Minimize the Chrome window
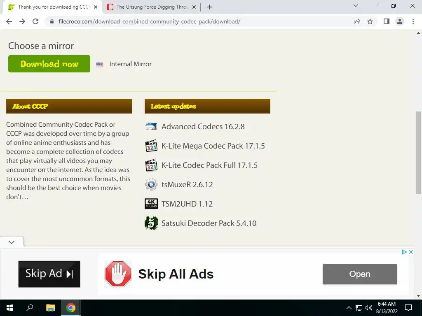This screenshot has width=422, height=316. pyautogui.click(x=374, y=6)
